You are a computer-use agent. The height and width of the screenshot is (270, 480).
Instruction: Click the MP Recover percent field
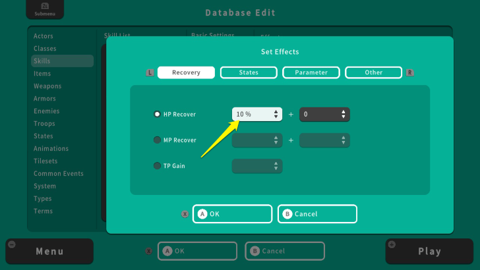click(257, 140)
